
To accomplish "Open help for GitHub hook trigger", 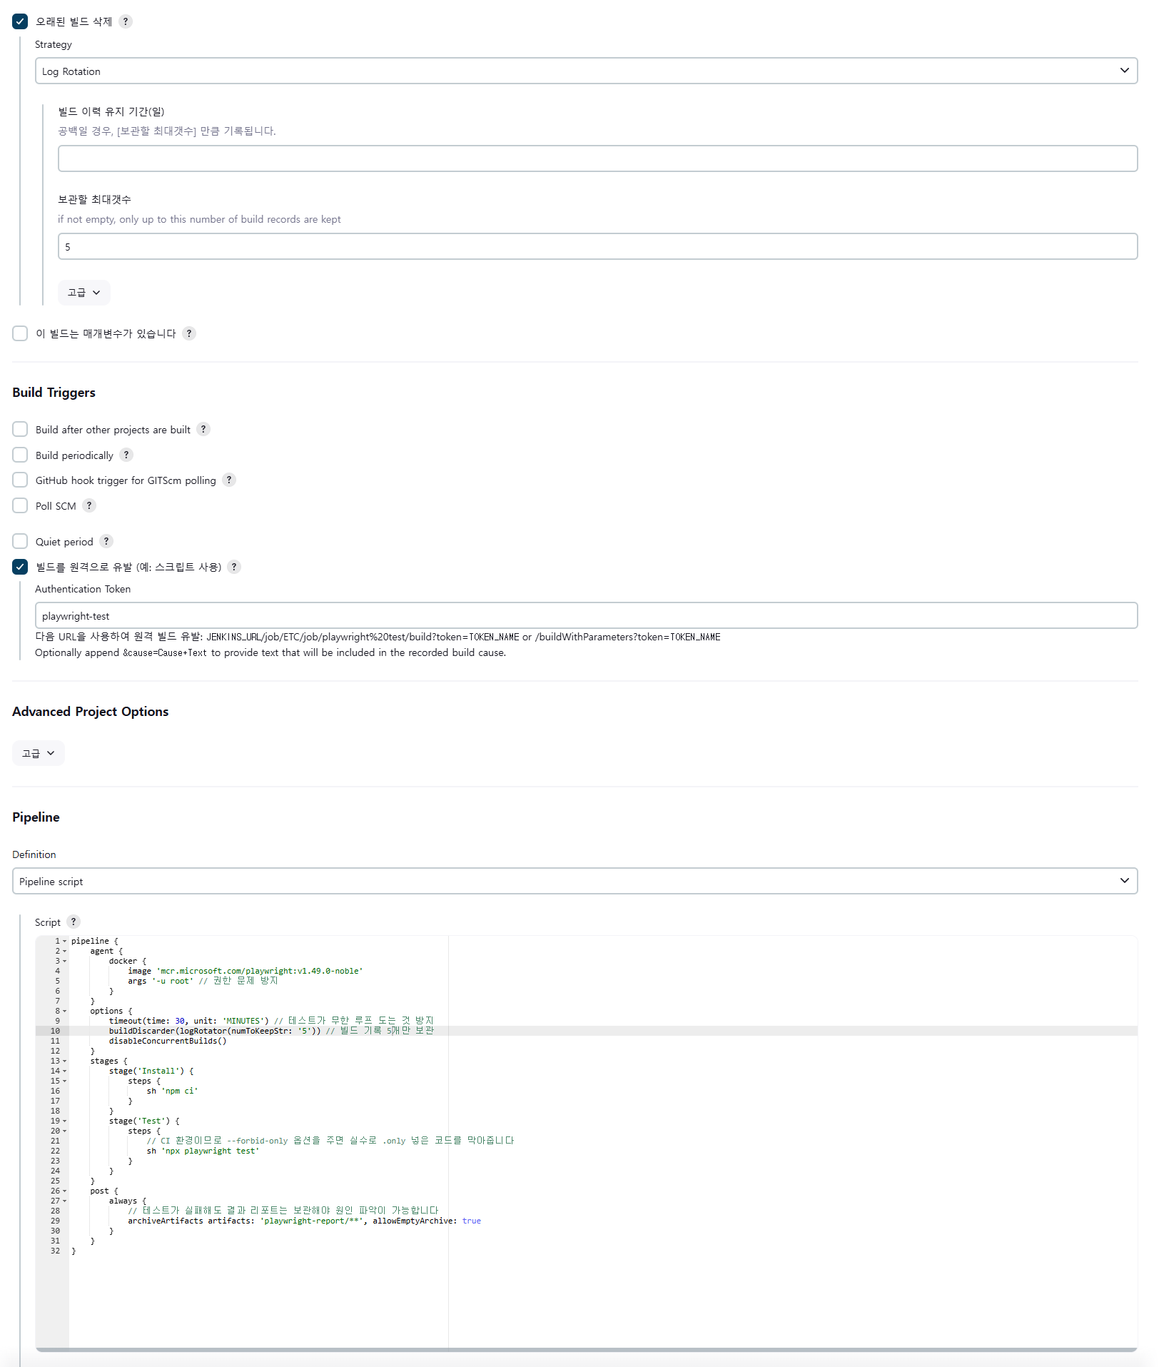I will tap(229, 480).
